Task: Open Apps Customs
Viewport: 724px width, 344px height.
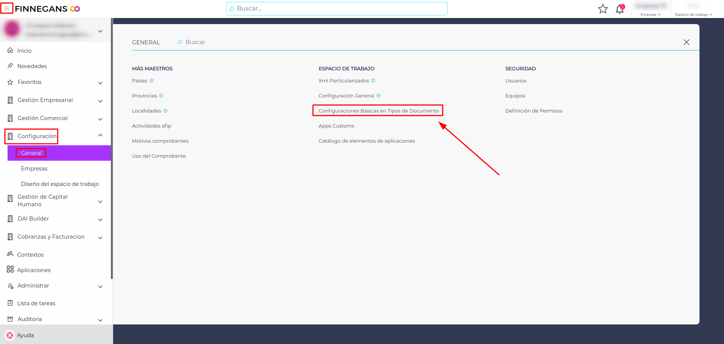Action: coord(336,126)
